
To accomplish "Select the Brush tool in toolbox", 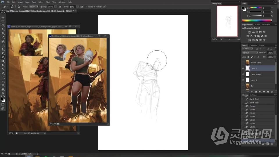I will 3,45.
